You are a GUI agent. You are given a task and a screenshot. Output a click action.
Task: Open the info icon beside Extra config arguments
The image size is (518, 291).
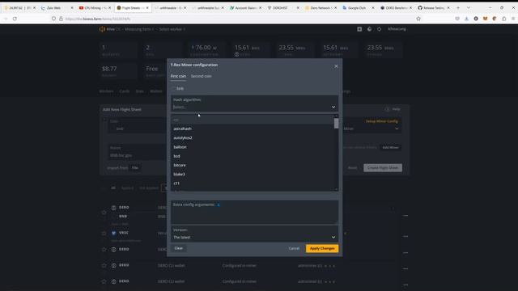click(x=219, y=205)
